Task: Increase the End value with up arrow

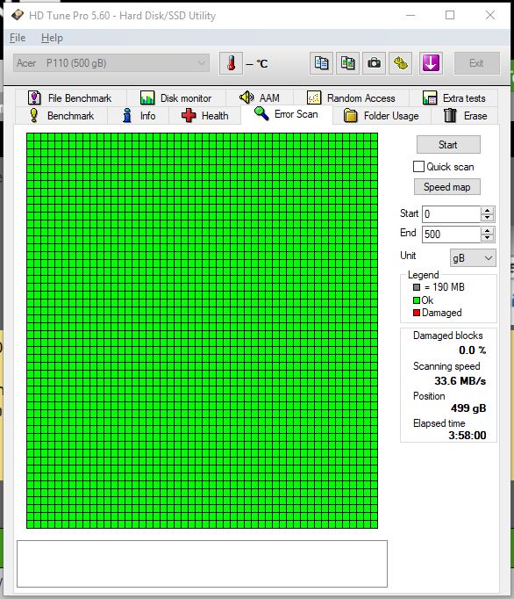Action: pyautogui.click(x=488, y=230)
